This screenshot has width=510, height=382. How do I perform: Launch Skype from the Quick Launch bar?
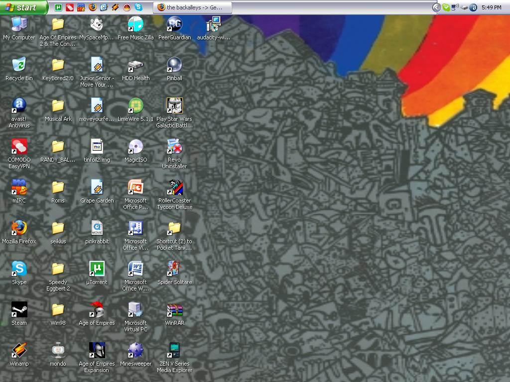[x=138, y=7]
